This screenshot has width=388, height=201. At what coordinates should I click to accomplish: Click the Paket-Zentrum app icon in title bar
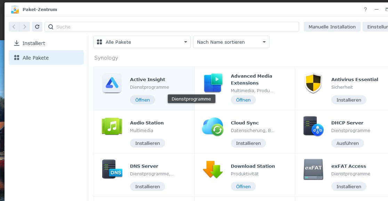[x=15, y=10]
